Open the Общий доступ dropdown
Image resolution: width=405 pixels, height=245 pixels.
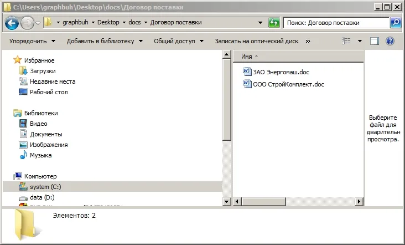(179, 41)
